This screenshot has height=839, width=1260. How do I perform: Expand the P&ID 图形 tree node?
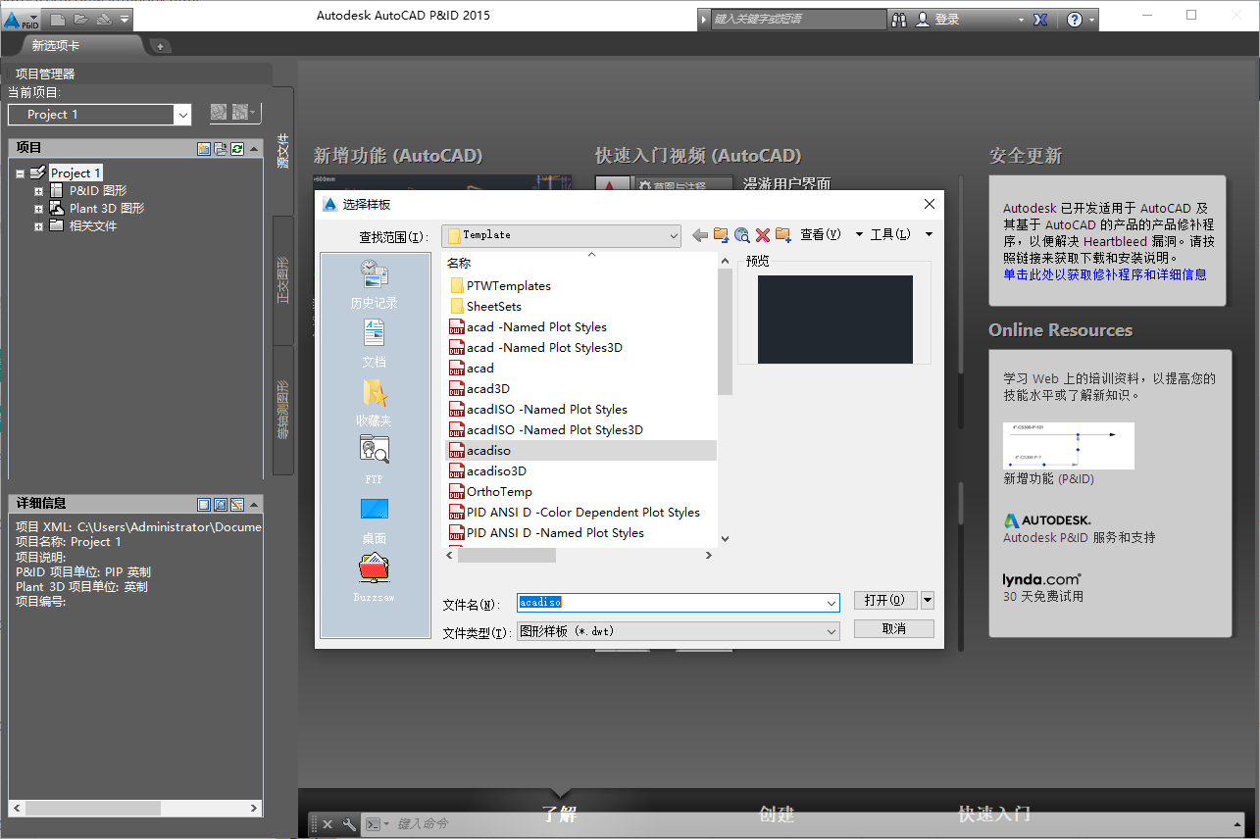click(x=37, y=190)
